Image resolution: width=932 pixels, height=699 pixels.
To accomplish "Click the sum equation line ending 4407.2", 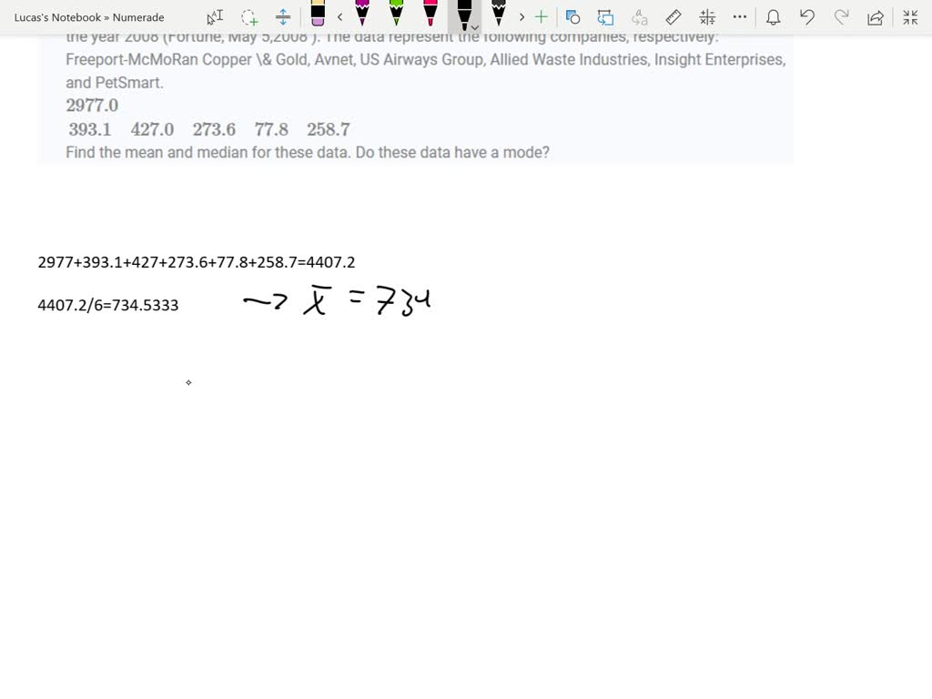I will pyautogui.click(x=197, y=262).
